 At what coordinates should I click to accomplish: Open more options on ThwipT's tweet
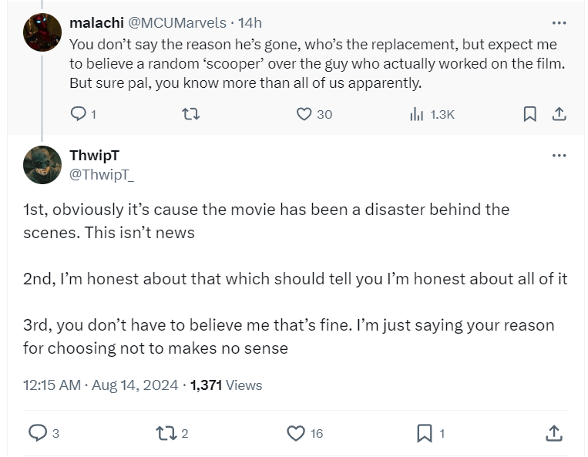click(x=559, y=156)
